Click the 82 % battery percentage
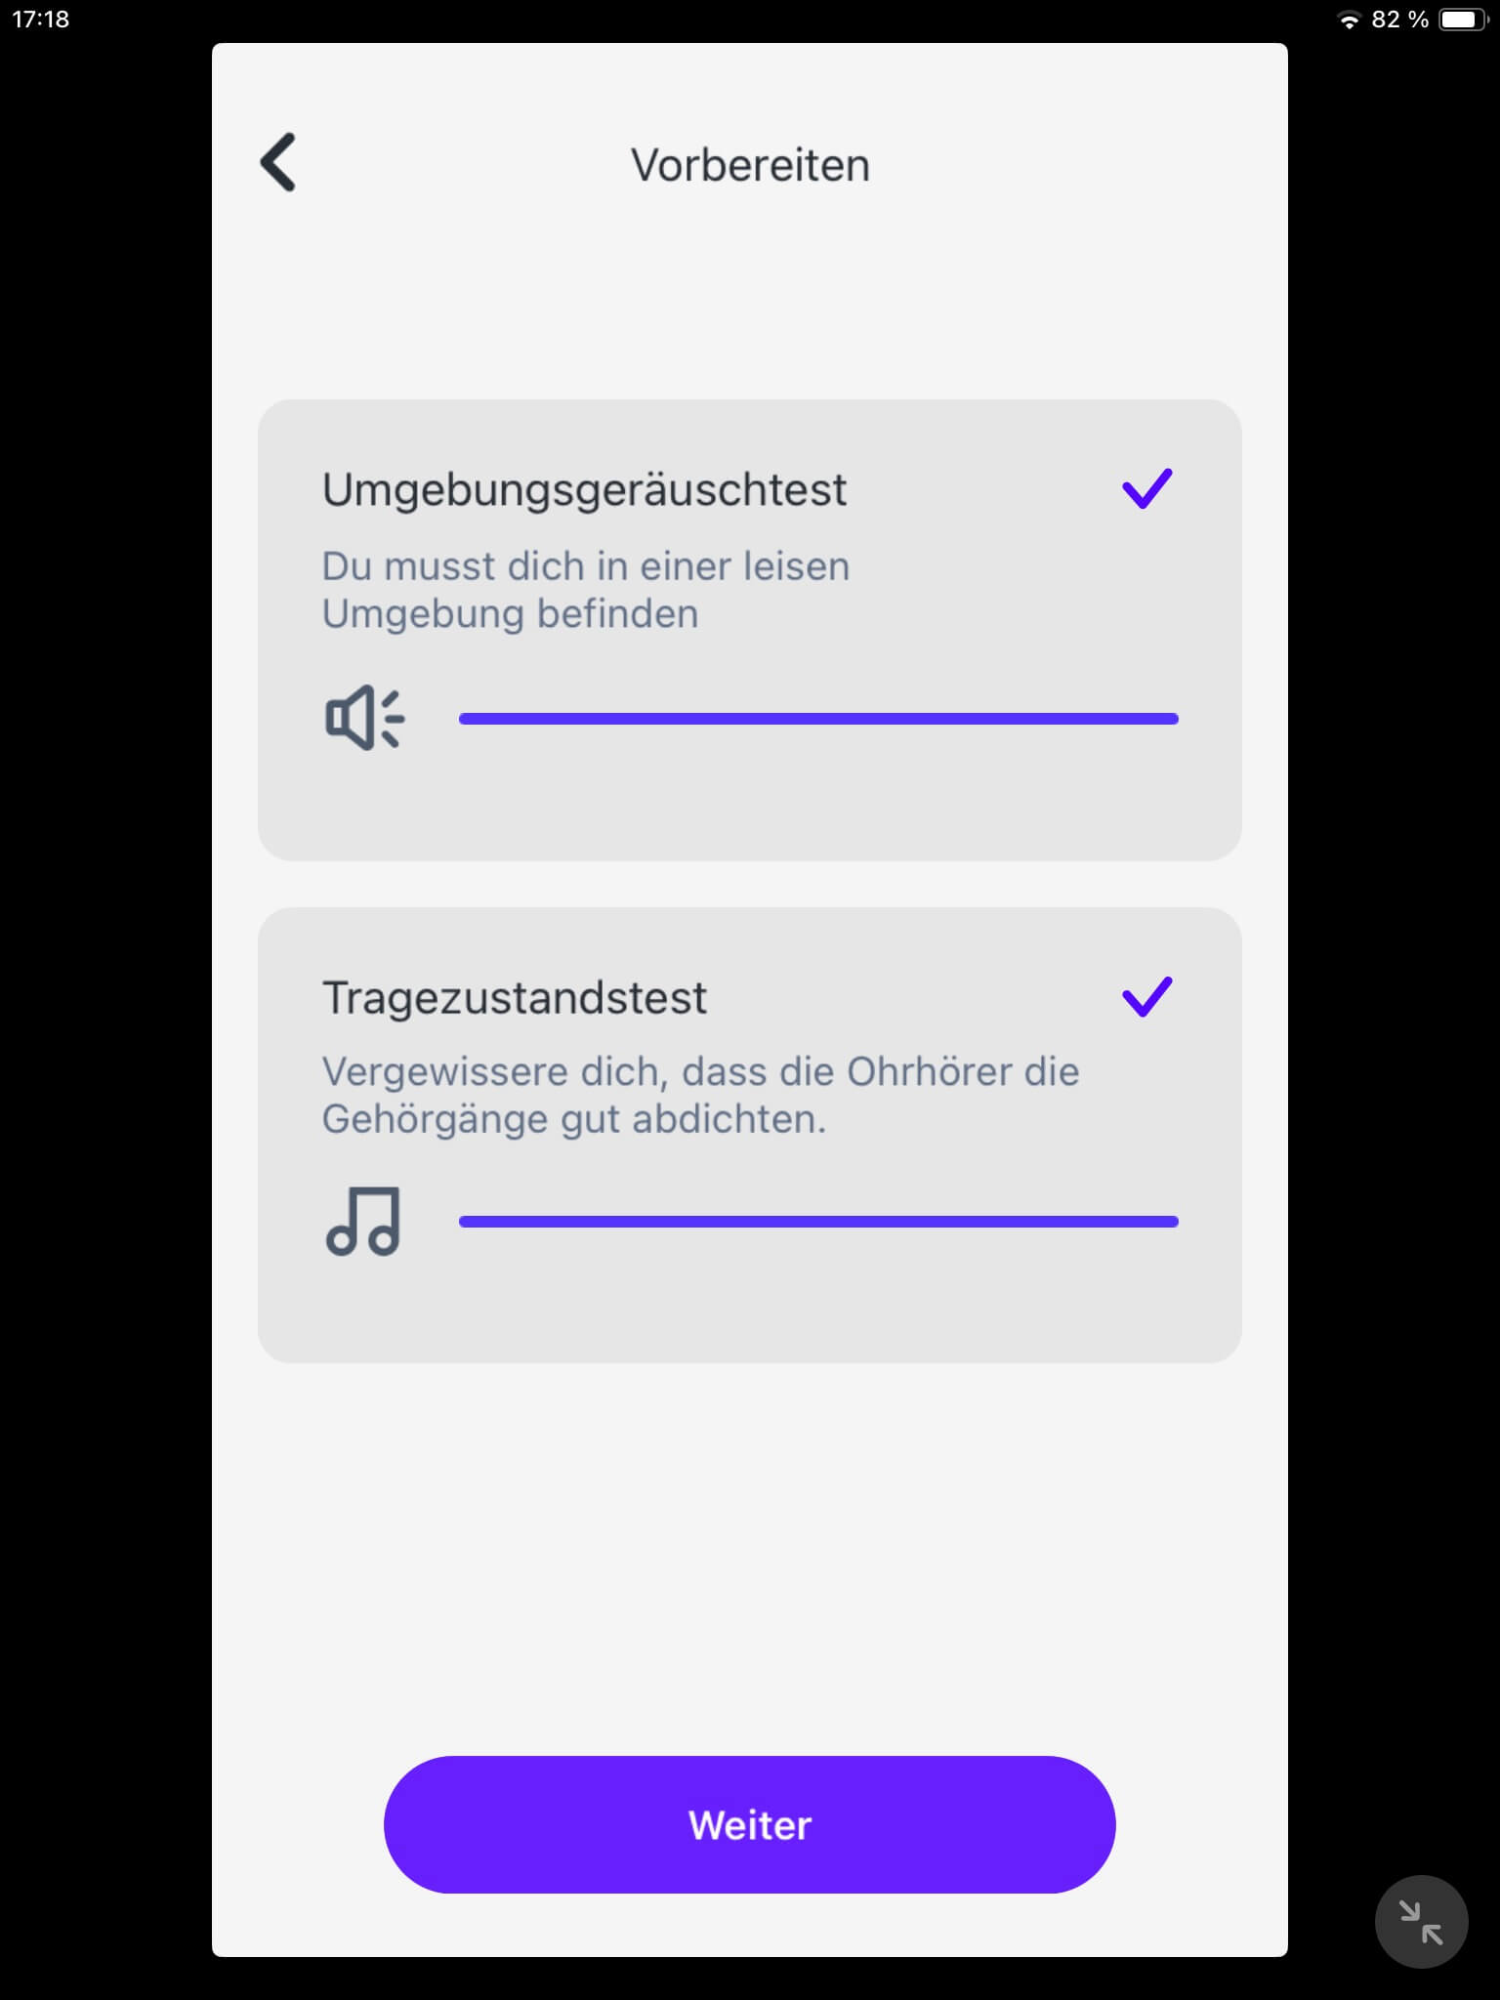 coord(1399,20)
